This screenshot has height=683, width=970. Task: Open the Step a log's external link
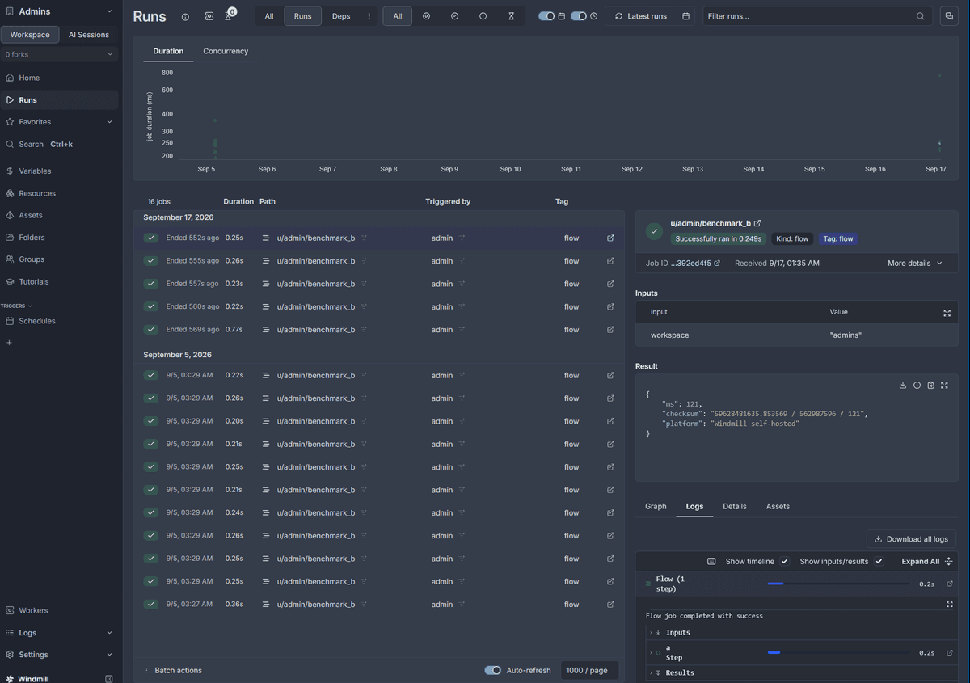point(950,652)
